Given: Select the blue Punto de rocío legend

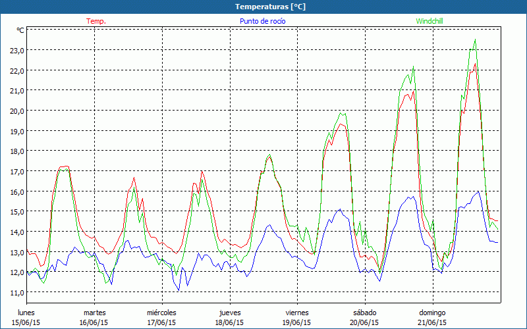Looking at the screenshot, I should click(x=263, y=21).
